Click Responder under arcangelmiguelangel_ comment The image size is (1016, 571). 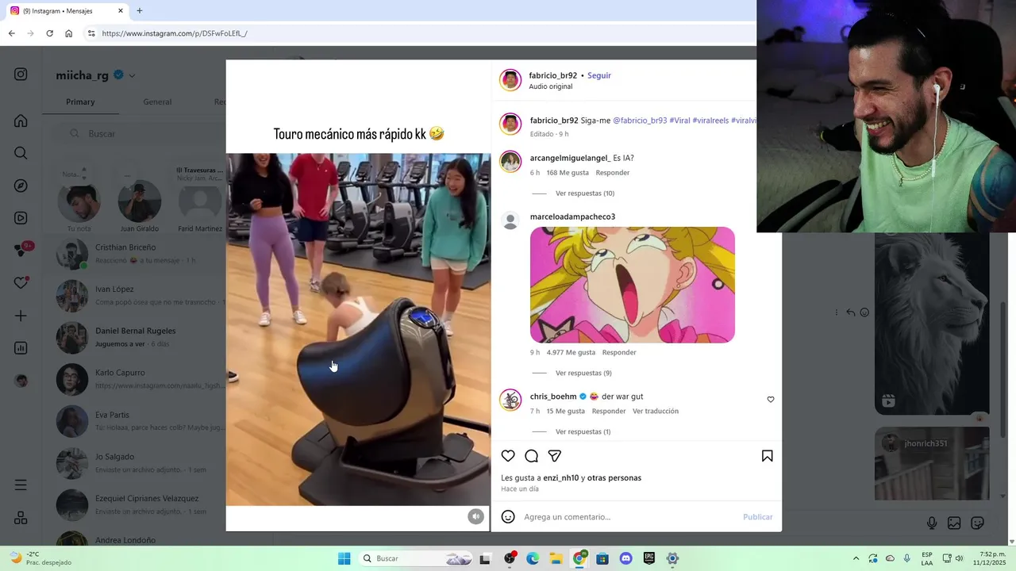point(613,173)
